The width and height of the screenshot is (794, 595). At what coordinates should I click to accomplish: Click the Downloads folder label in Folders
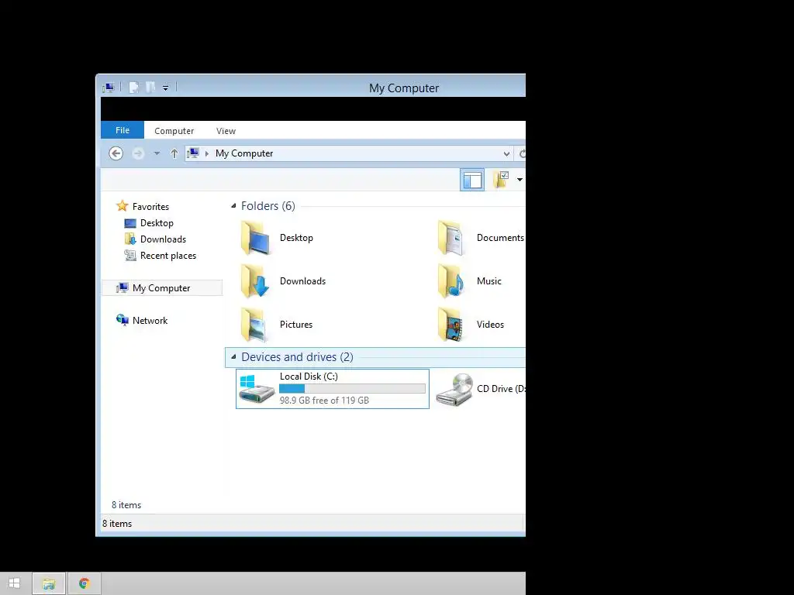click(302, 281)
